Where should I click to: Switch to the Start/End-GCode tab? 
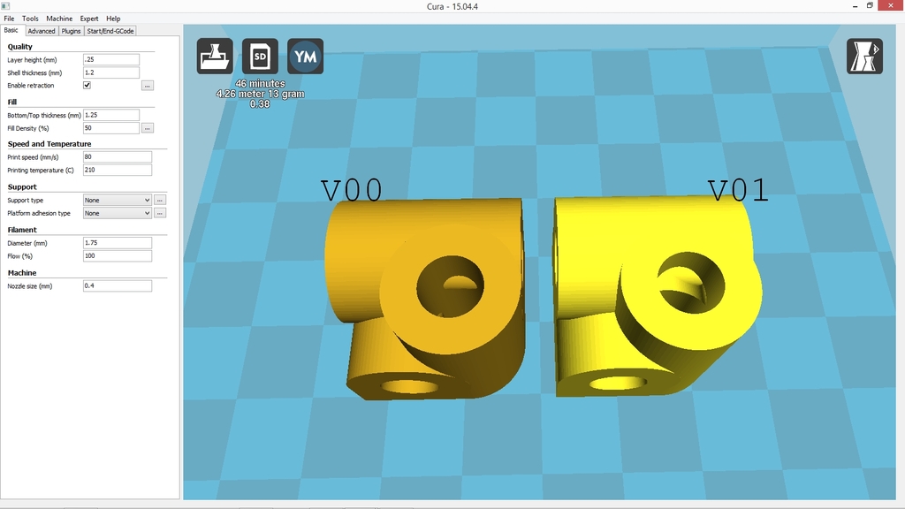click(110, 31)
